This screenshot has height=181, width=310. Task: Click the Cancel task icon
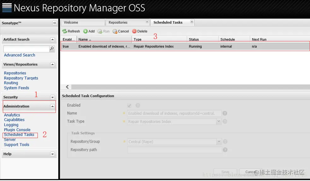115,31
